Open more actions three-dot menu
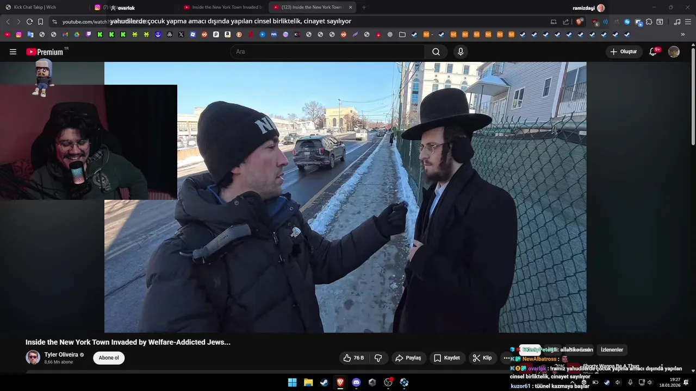The image size is (696, 391). click(x=506, y=358)
